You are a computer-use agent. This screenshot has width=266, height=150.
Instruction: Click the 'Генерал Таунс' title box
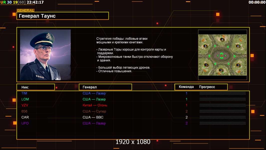click(63, 16)
